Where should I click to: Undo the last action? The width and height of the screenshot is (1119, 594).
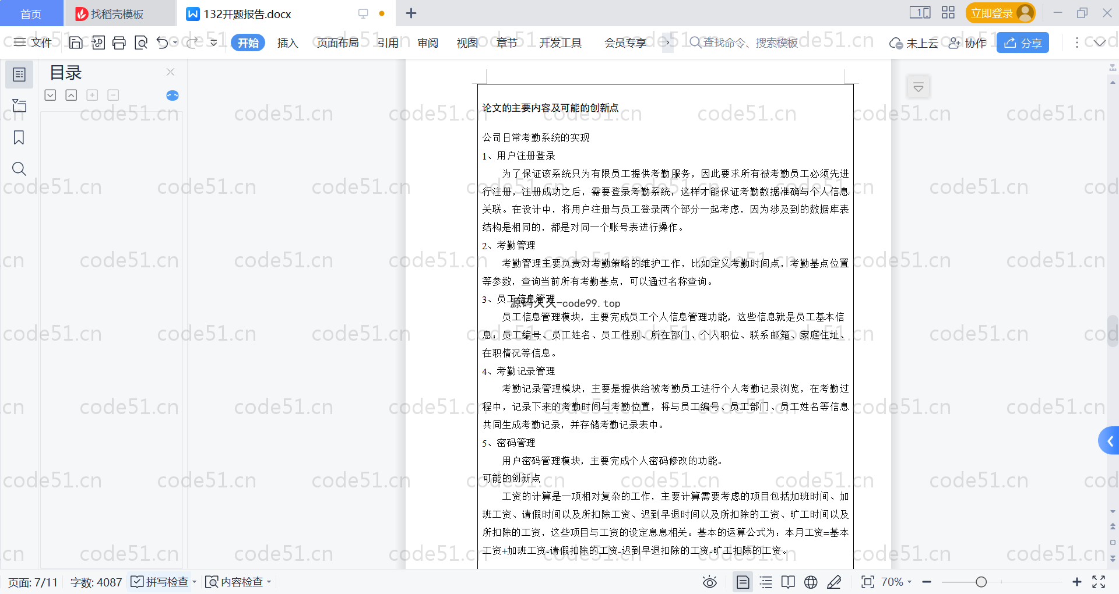tap(163, 43)
